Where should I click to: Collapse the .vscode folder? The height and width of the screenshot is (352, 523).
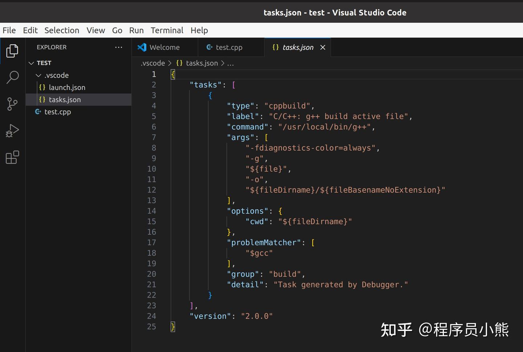pyautogui.click(x=38, y=75)
